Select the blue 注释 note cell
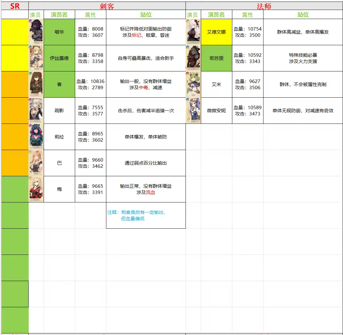This screenshot has height=335, width=343. click(x=146, y=216)
